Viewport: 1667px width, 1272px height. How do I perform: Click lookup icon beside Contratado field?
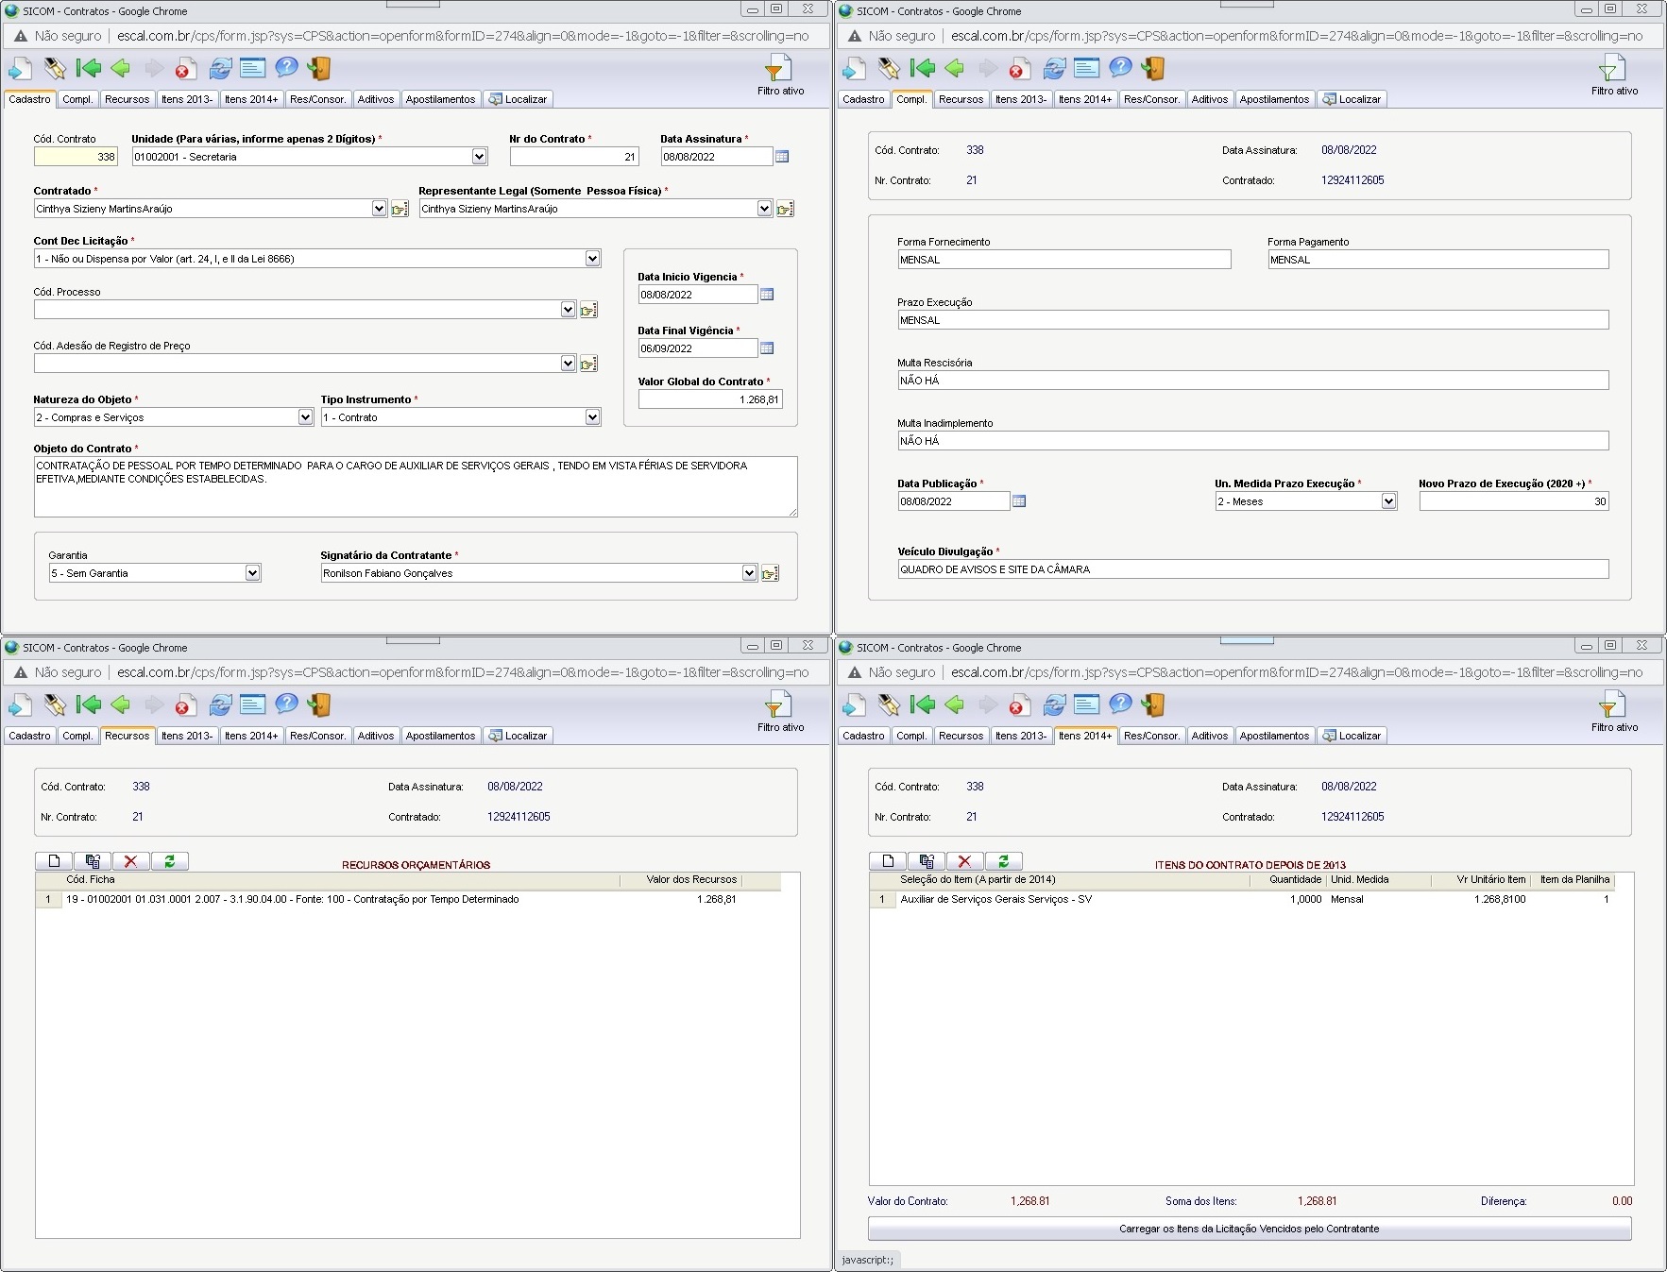coord(400,209)
